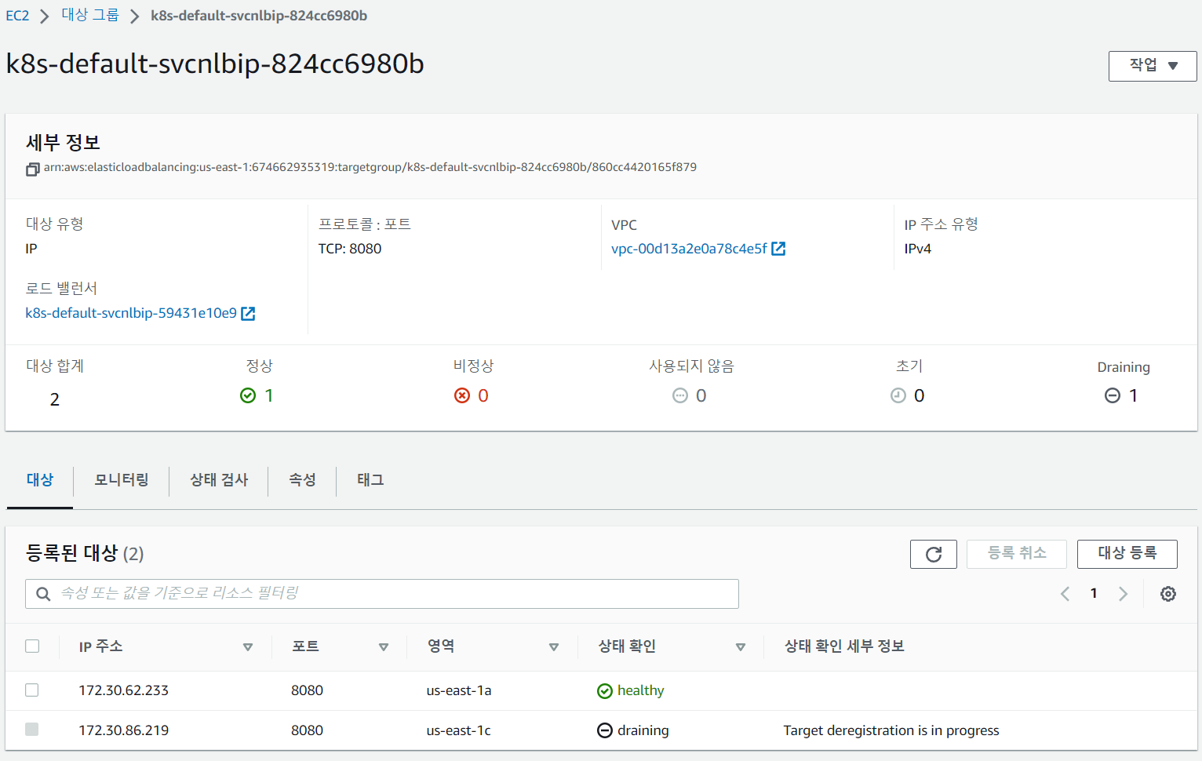Open the 작업 actions dropdown

coord(1152,66)
